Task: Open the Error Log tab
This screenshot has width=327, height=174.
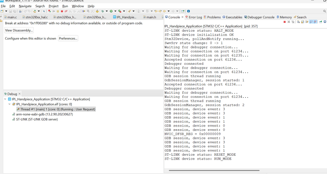Action: click(x=193, y=17)
